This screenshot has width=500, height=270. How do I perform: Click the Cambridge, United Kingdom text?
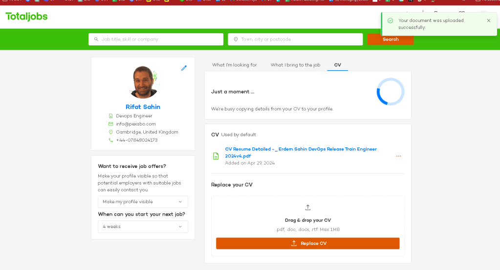tap(147, 132)
